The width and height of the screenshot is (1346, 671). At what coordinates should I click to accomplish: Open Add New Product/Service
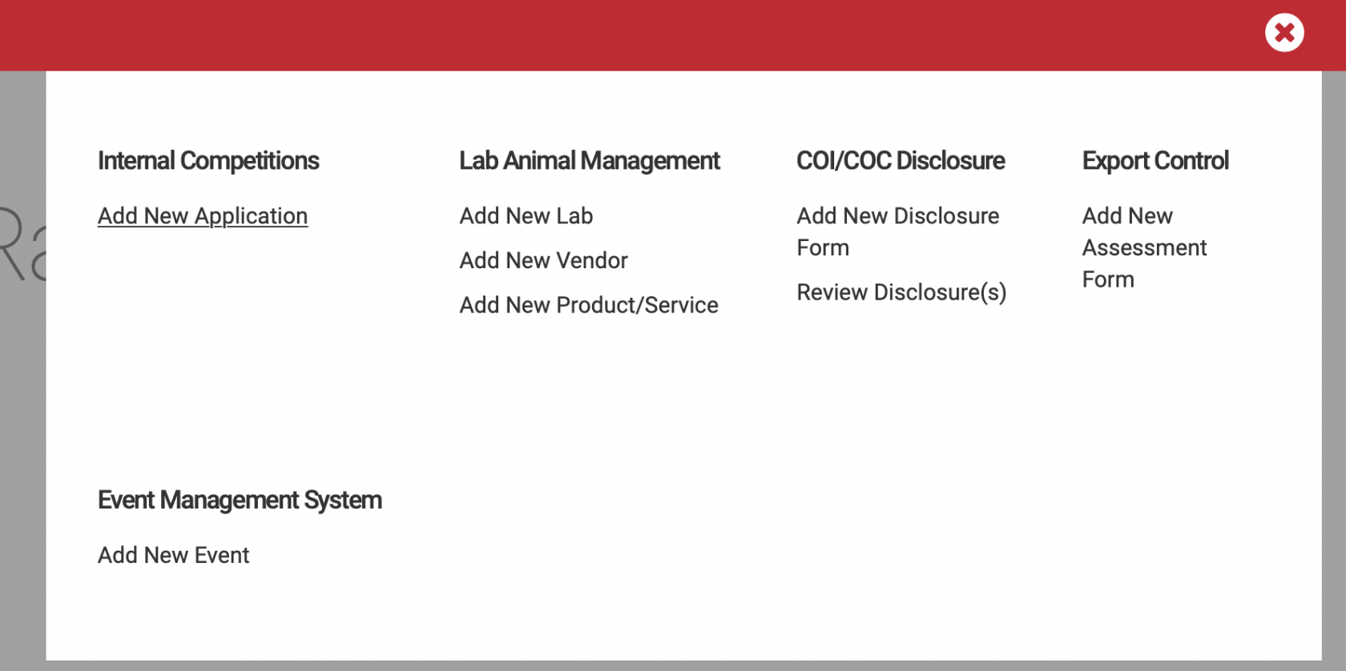pyautogui.click(x=589, y=305)
